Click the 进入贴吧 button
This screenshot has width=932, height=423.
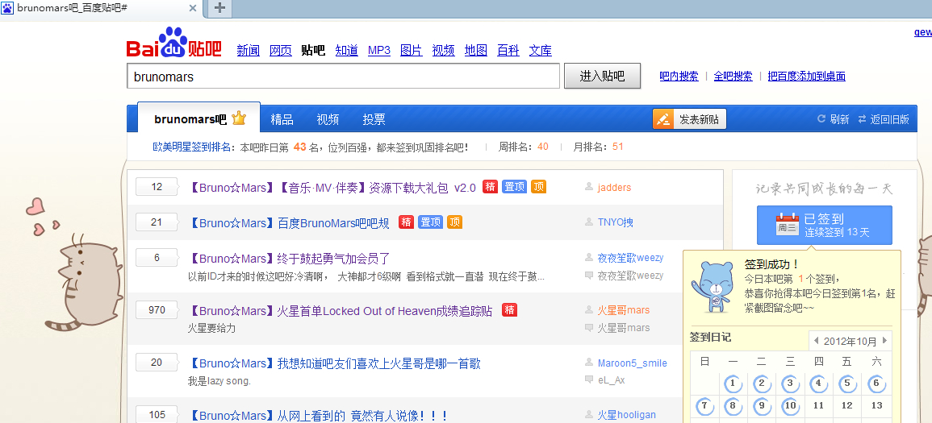point(602,76)
